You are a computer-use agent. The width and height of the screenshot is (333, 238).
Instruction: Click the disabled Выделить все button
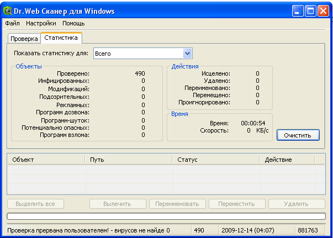[35, 204]
